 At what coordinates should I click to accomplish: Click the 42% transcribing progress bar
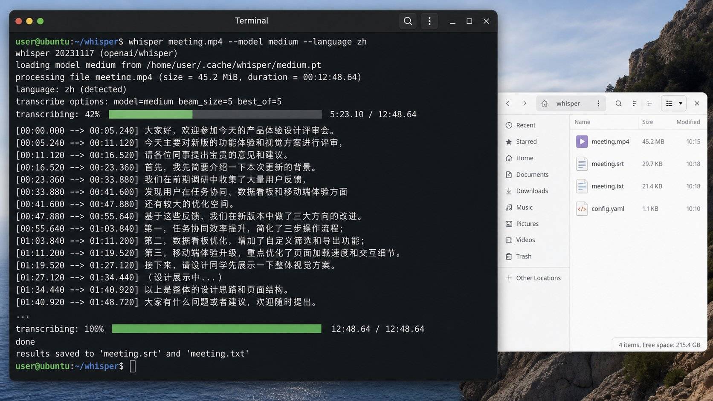[x=215, y=114]
